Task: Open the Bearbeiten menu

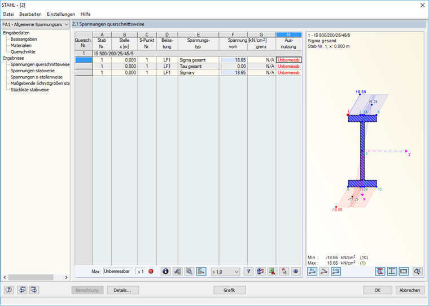Action: (30, 14)
